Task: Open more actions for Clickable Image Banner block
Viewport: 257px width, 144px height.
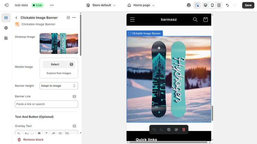Action: (74, 18)
